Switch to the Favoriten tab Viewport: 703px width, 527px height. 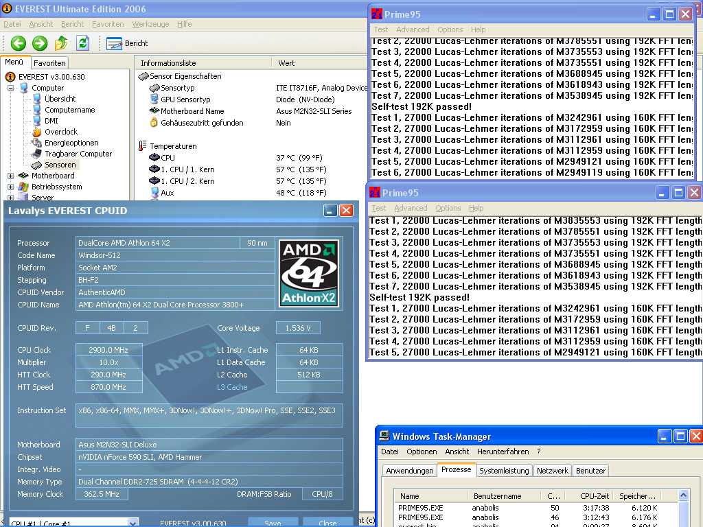point(49,63)
